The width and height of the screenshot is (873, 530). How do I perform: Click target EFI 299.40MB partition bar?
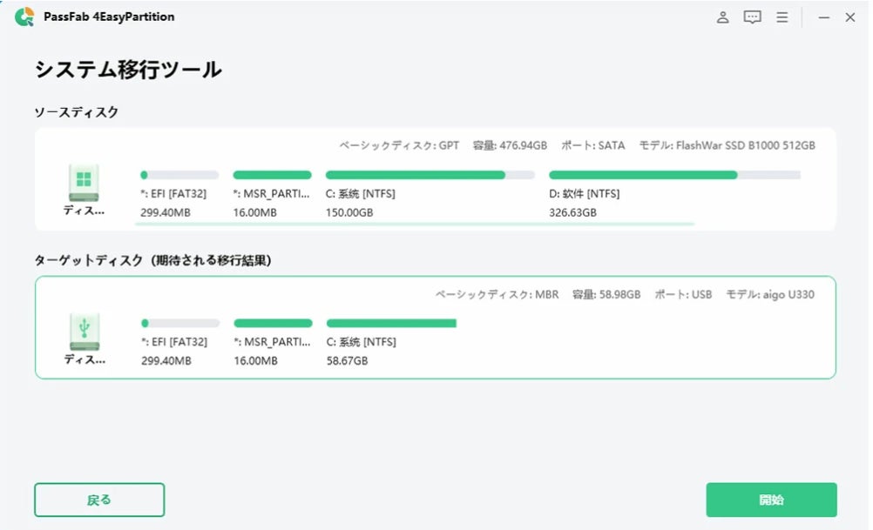pos(179,323)
